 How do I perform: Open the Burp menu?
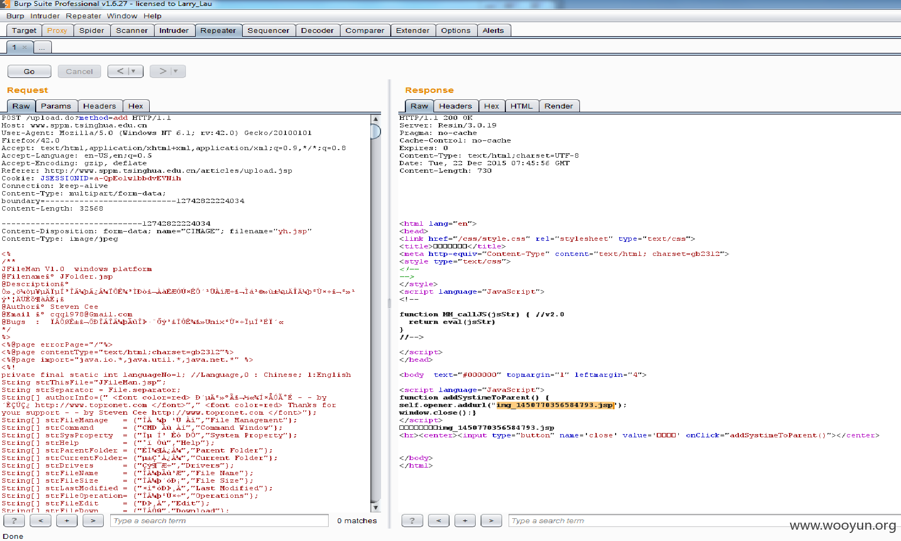15,16
